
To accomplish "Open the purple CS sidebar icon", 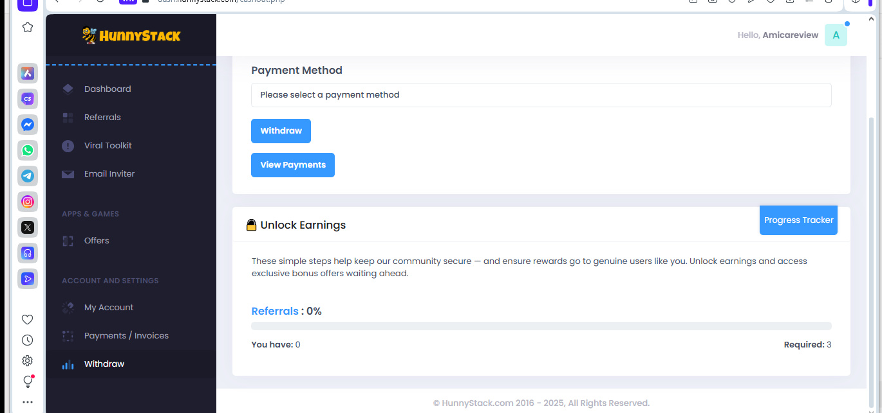I will pyautogui.click(x=28, y=99).
